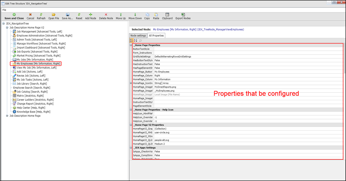Collapse the _Home Page Properties category
Screen dimensions: 346x181
(x=131, y=45)
